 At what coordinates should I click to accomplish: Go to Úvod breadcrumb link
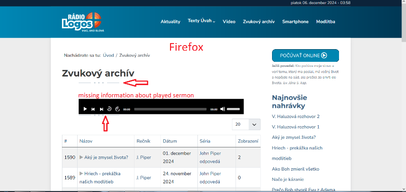point(109,55)
